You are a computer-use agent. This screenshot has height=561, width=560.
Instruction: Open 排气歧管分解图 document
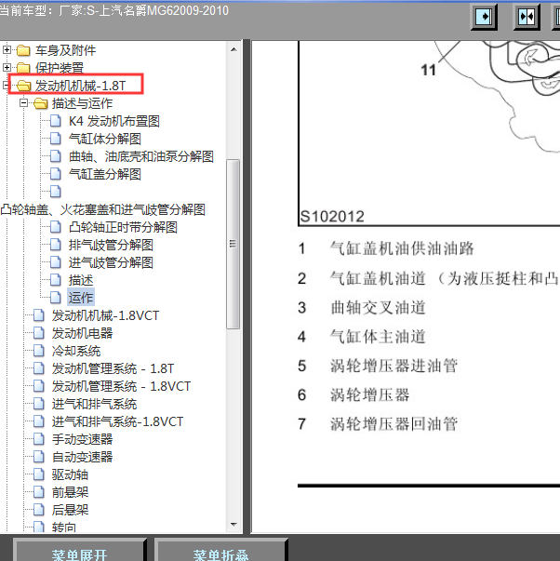[111, 245]
